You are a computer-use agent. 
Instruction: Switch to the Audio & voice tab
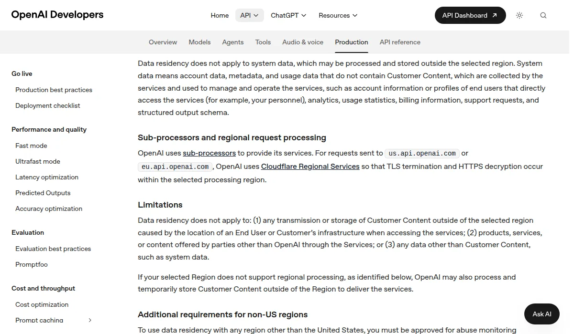coord(303,42)
